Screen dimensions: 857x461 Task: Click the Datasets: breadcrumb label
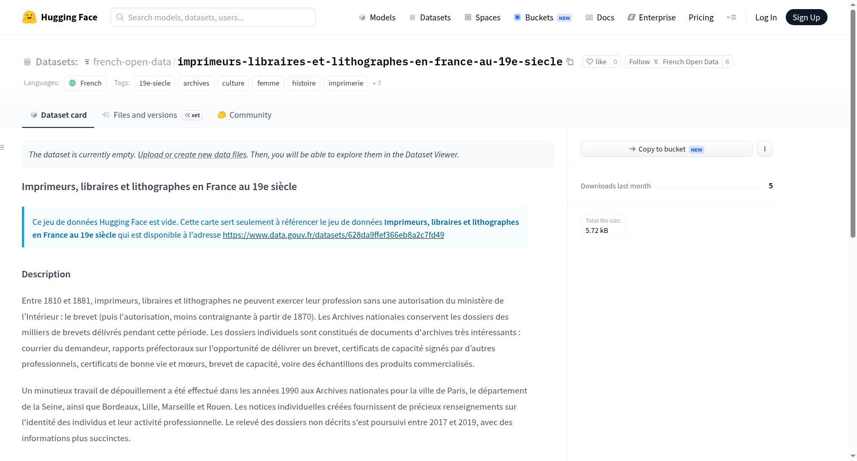click(57, 62)
